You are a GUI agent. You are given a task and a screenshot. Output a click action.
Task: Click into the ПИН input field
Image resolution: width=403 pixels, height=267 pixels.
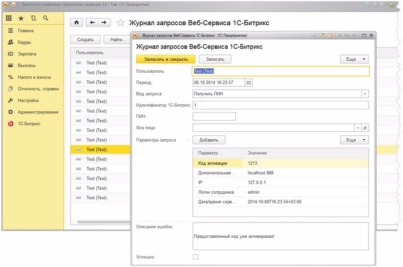214,116
